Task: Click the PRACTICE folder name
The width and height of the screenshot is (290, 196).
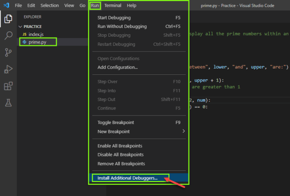Action: point(32,27)
